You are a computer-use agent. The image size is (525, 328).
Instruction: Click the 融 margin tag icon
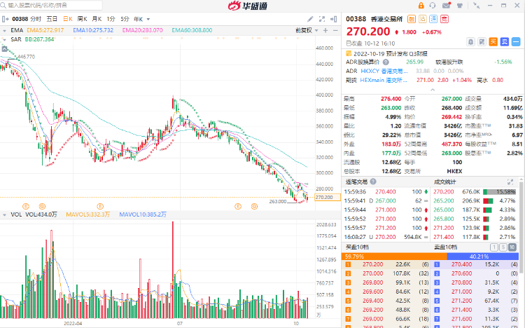coord(412,19)
